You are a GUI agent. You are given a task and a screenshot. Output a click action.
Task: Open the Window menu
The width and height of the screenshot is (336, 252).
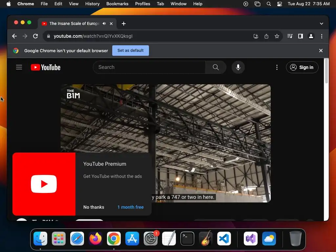pos(178,4)
